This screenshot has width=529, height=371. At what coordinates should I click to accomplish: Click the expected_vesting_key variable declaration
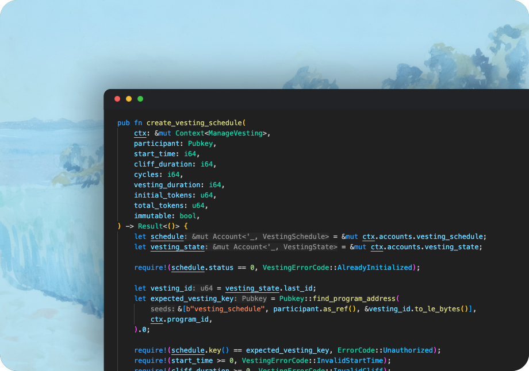192,299
